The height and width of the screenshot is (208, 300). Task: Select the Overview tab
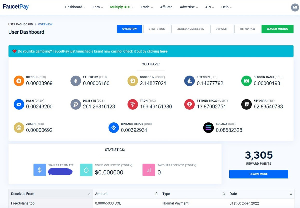point(130,29)
